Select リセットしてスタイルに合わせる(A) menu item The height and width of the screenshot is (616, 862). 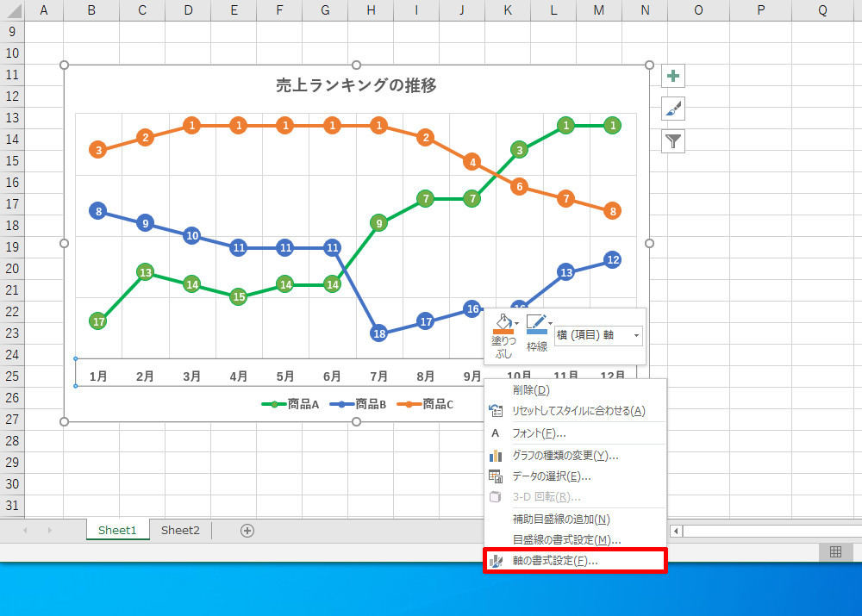tap(575, 410)
